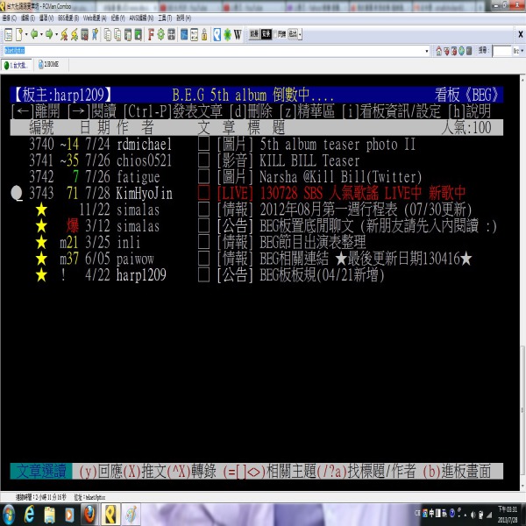The width and height of the screenshot is (526, 526).
Task: Open the help menu labeled (H)
Action: [x=183, y=18]
